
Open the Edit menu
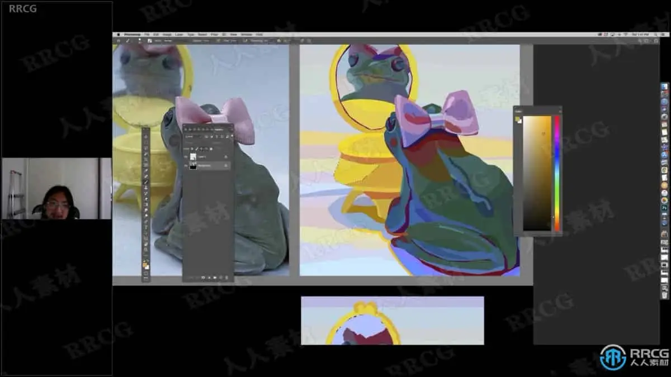click(x=156, y=35)
